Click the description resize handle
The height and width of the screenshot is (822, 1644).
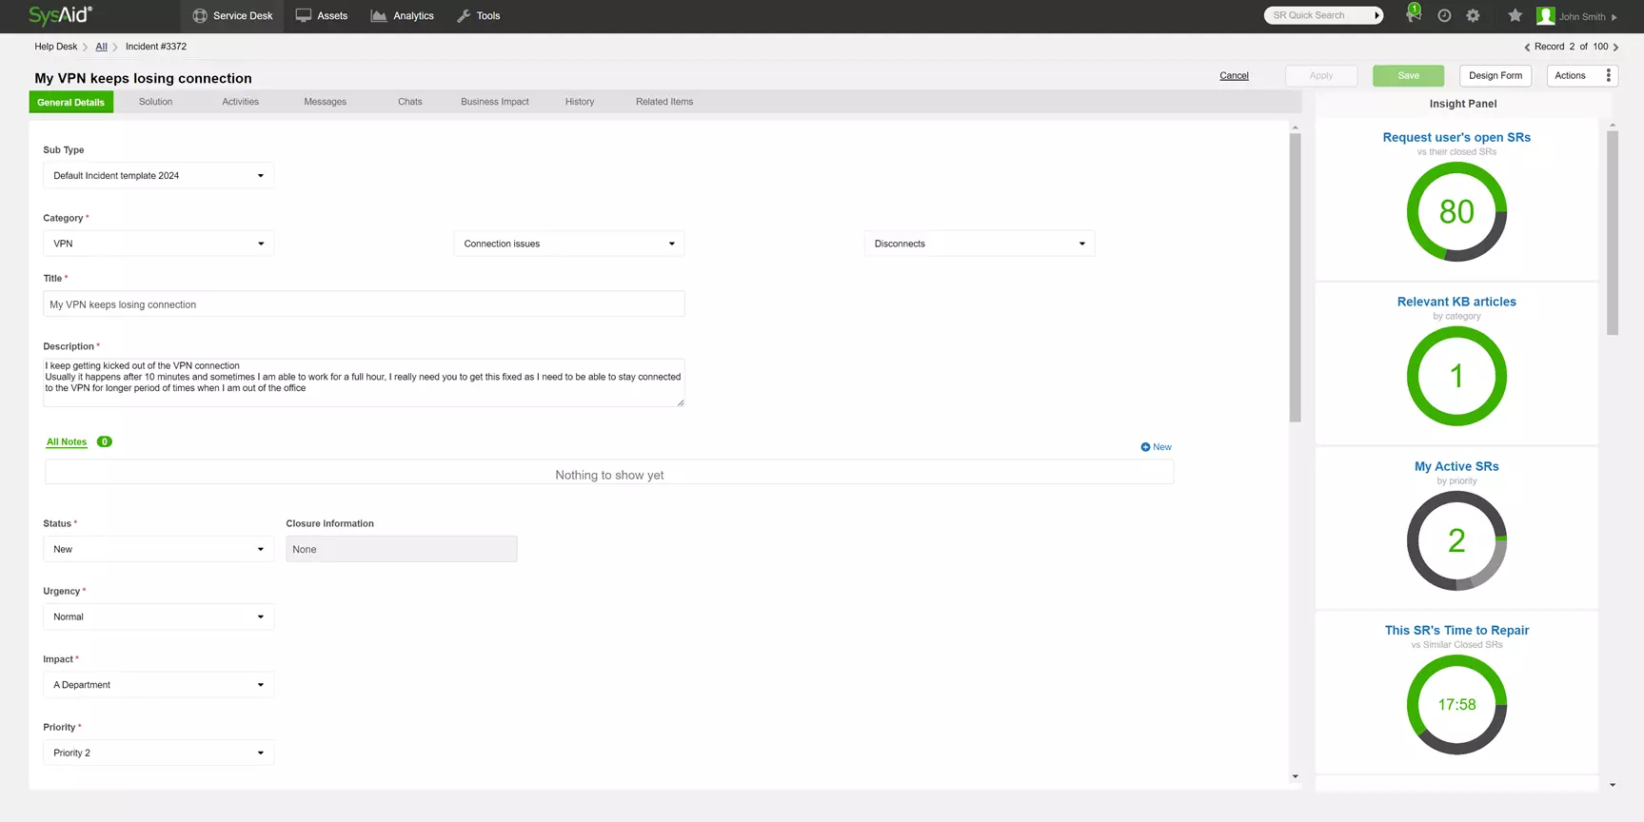pyautogui.click(x=680, y=402)
